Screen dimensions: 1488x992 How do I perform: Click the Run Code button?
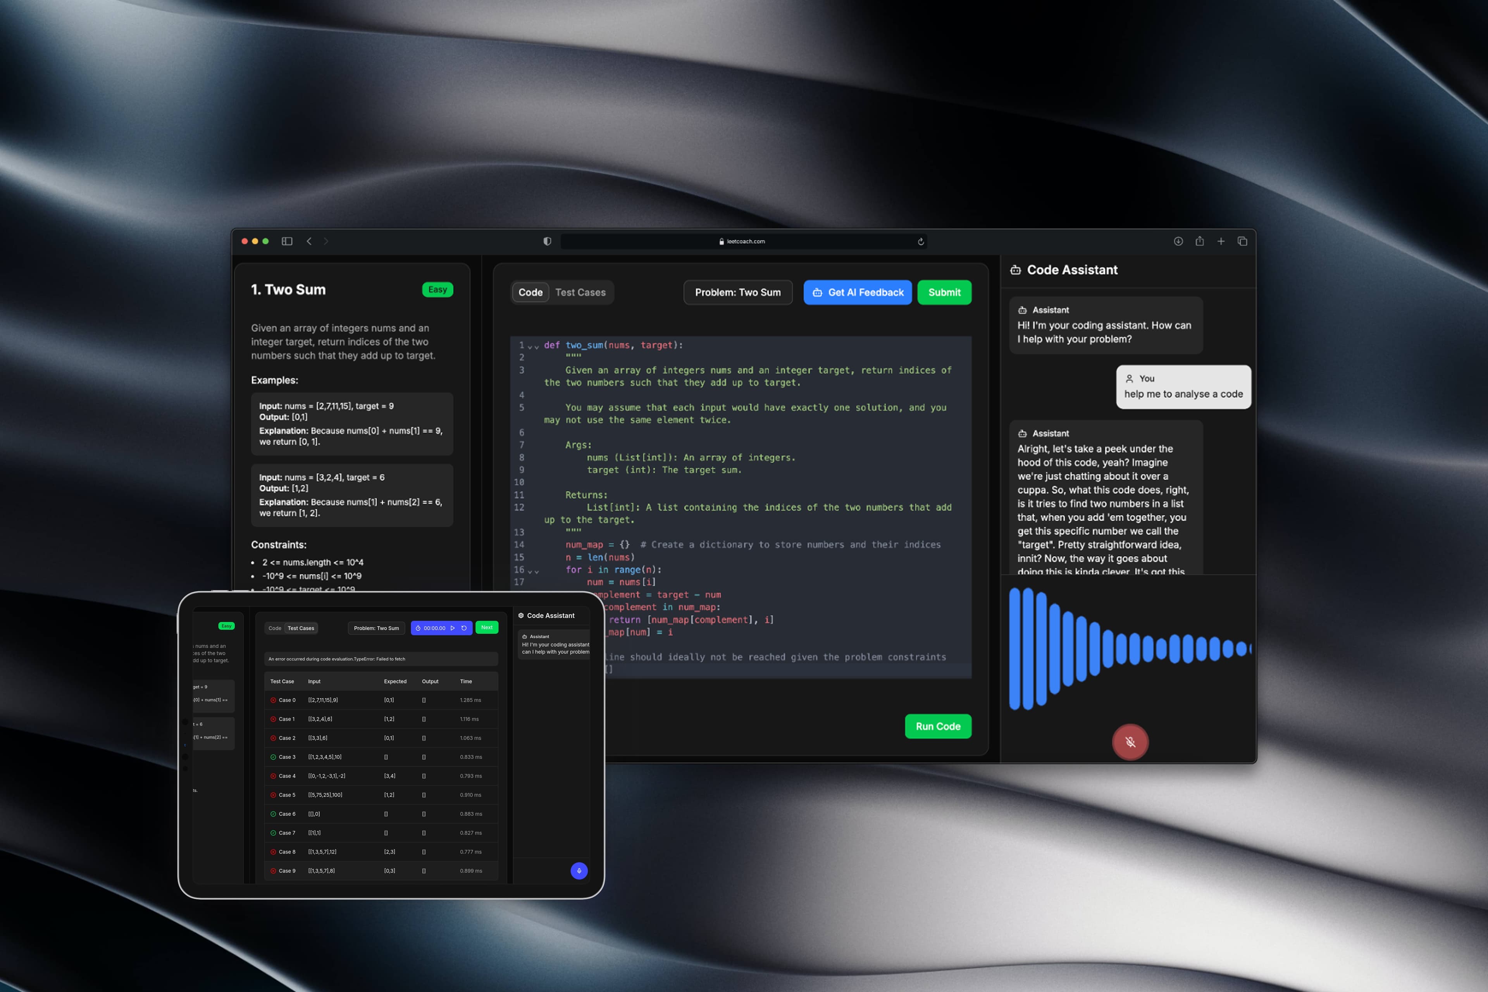pyautogui.click(x=938, y=726)
